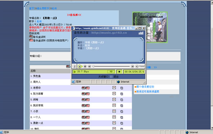Click the song title 3. 老想你
The height and width of the screenshot is (134, 213).
35,88
